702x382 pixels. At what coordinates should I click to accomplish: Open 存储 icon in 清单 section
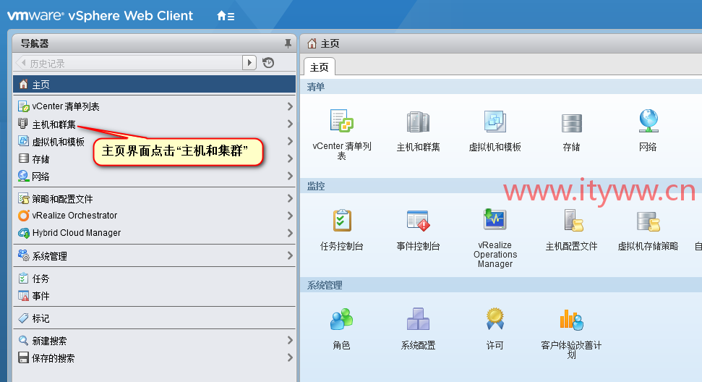click(x=572, y=123)
